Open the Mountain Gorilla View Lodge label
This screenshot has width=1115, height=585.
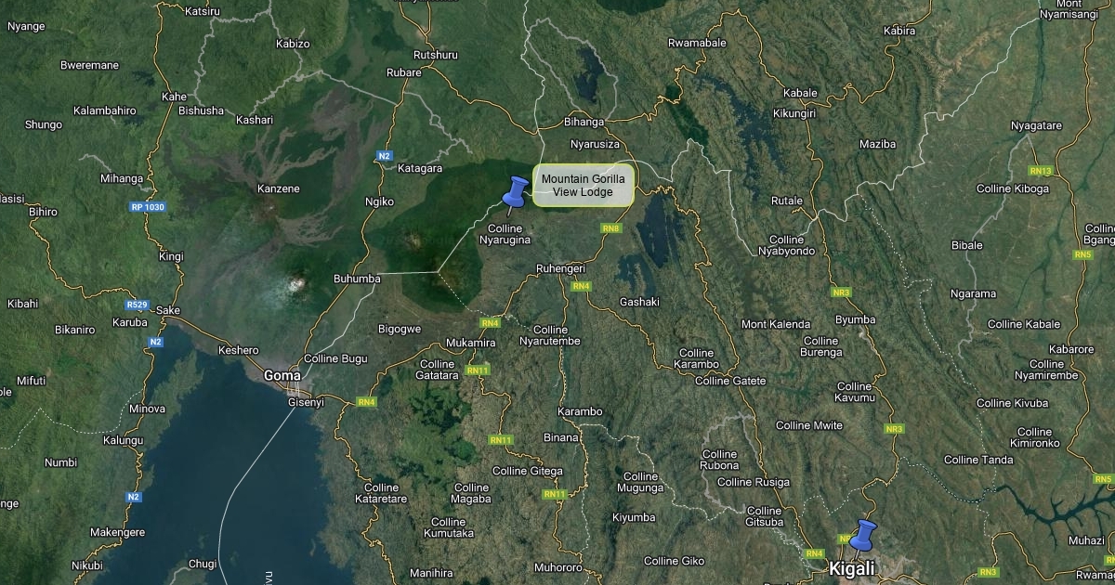[583, 186]
